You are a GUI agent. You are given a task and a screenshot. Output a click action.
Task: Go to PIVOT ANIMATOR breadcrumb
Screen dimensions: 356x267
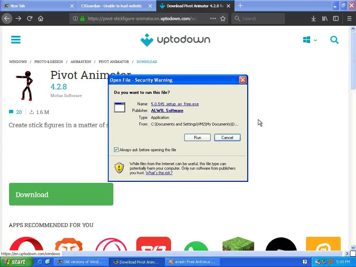tap(114, 62)
